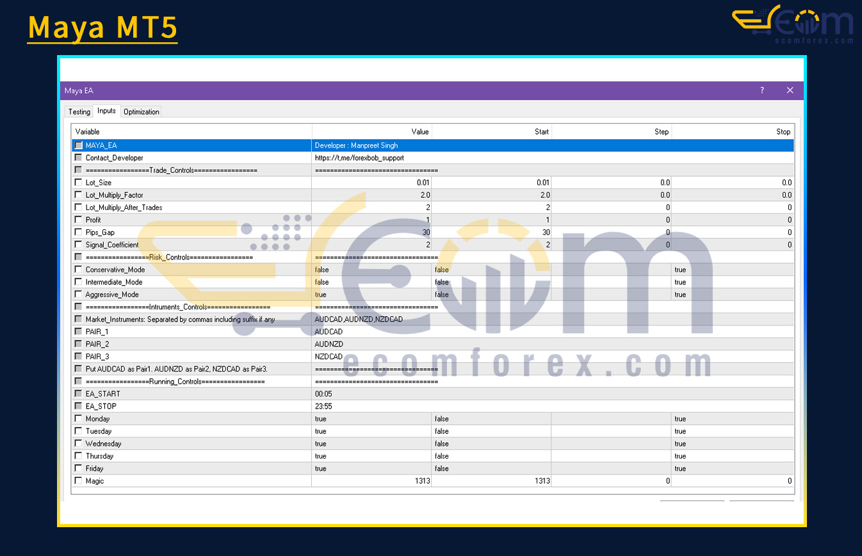Click the Monday Stop value true

[733, 419]
